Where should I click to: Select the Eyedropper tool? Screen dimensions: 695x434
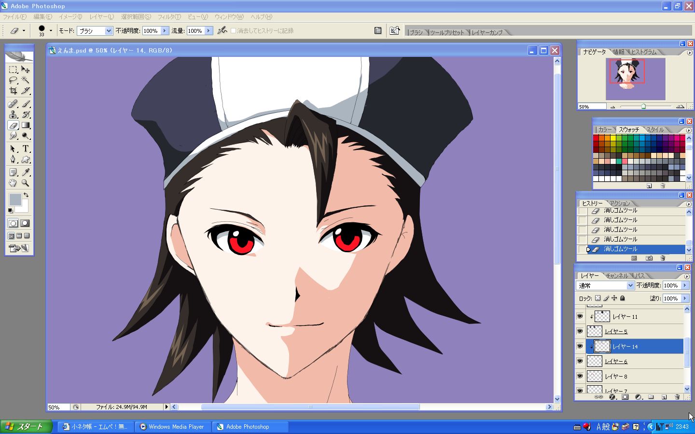pyautogui.click(x=26, y=172)
